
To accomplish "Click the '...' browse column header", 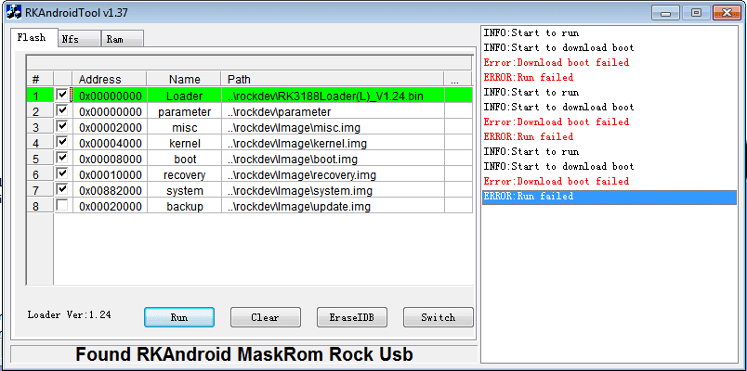I will point(458,79).
